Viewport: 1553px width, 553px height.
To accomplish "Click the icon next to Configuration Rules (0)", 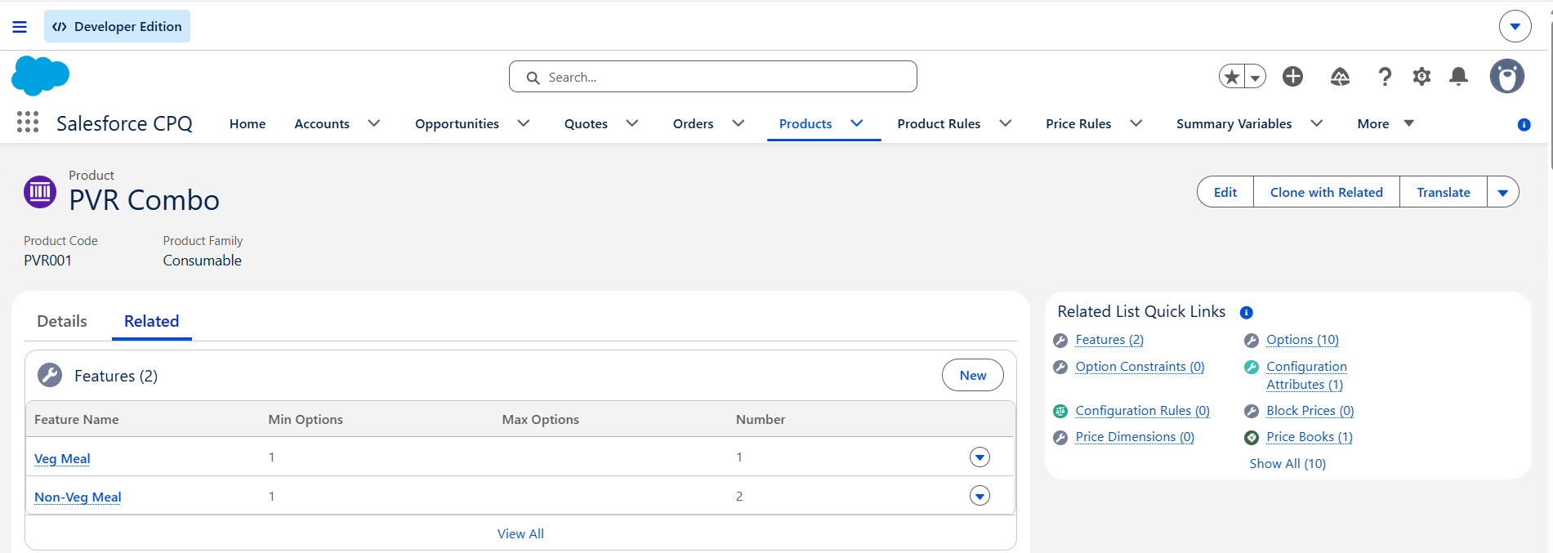I will 1060,411.
